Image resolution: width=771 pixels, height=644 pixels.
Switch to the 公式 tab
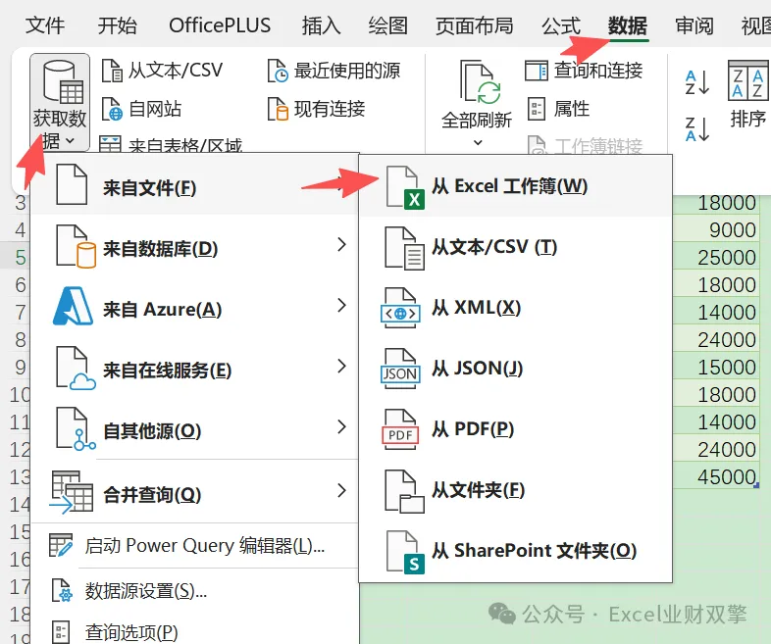[x=561, y=25]
